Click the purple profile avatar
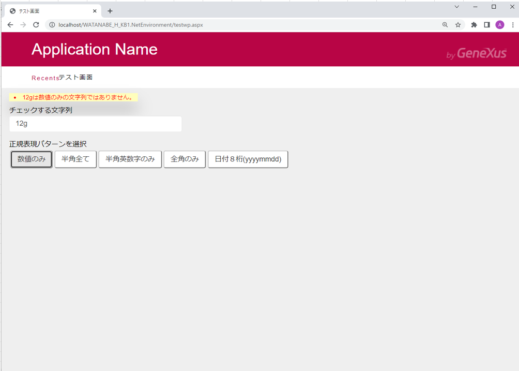The height and width of the screenshot is (371, 519). pyautogui.click(x=500, y=25)
